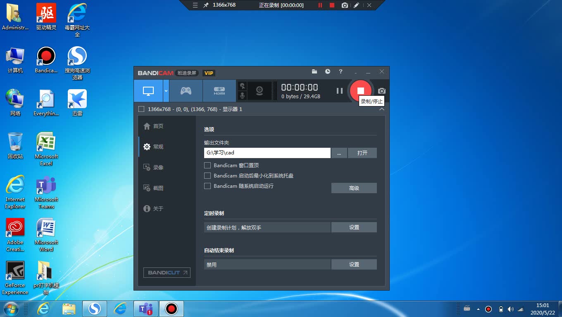
Task: Capture screenshot from top recording bar
Action: 345,5
